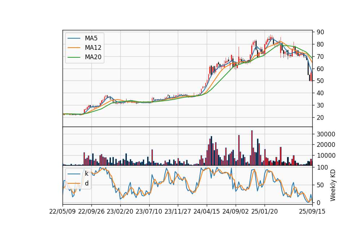
Task: Click the MA12 legend label
Action: [93, 48]
